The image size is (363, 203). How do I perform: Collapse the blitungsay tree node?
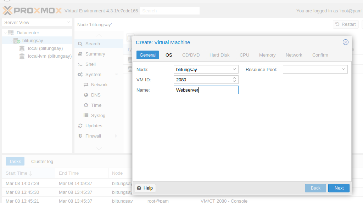[x=11, y=41]
